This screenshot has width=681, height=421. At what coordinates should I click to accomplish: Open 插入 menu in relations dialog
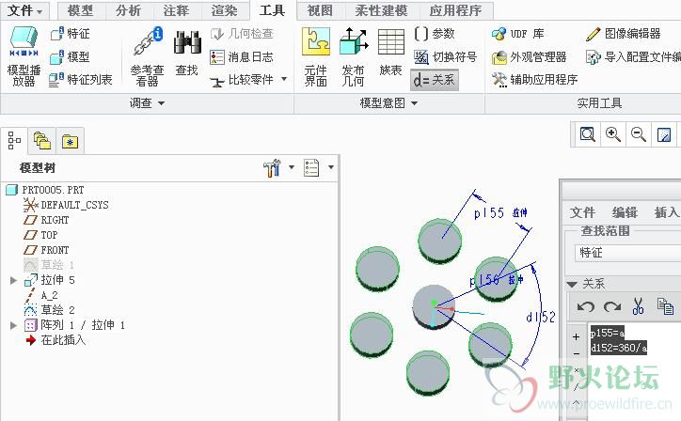tap(667, 212)
